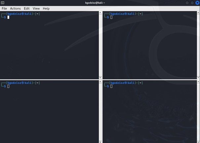Maximize the terminal window
The image size is (200, 143).
pyautogui.click(x=192, y=3)
